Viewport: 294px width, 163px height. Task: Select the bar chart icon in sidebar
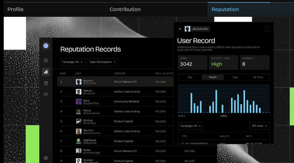tap(46, 72)
